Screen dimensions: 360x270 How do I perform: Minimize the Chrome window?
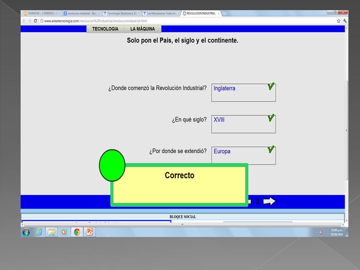point(330,13)
